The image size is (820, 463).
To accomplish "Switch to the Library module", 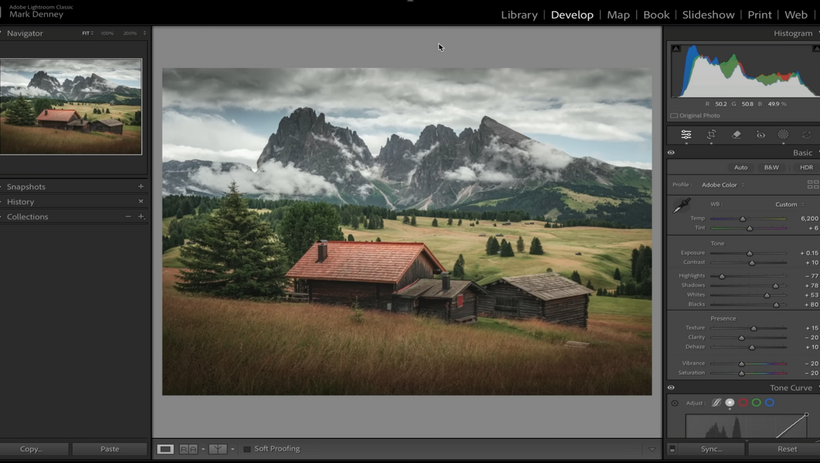I will pos(519,15).
